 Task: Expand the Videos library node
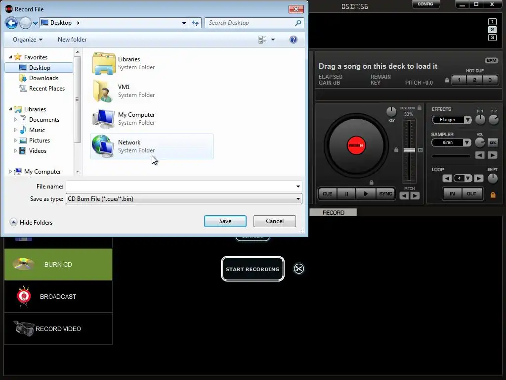[x=15, y=150]
